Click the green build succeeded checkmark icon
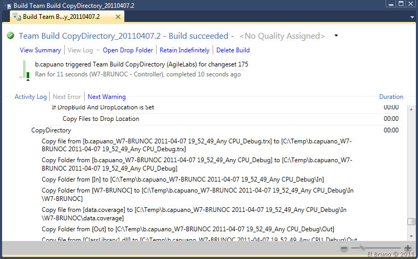Image resolution: width=418 pixels, height=259 pixels. pyautogui.click(x=10, y=36)
